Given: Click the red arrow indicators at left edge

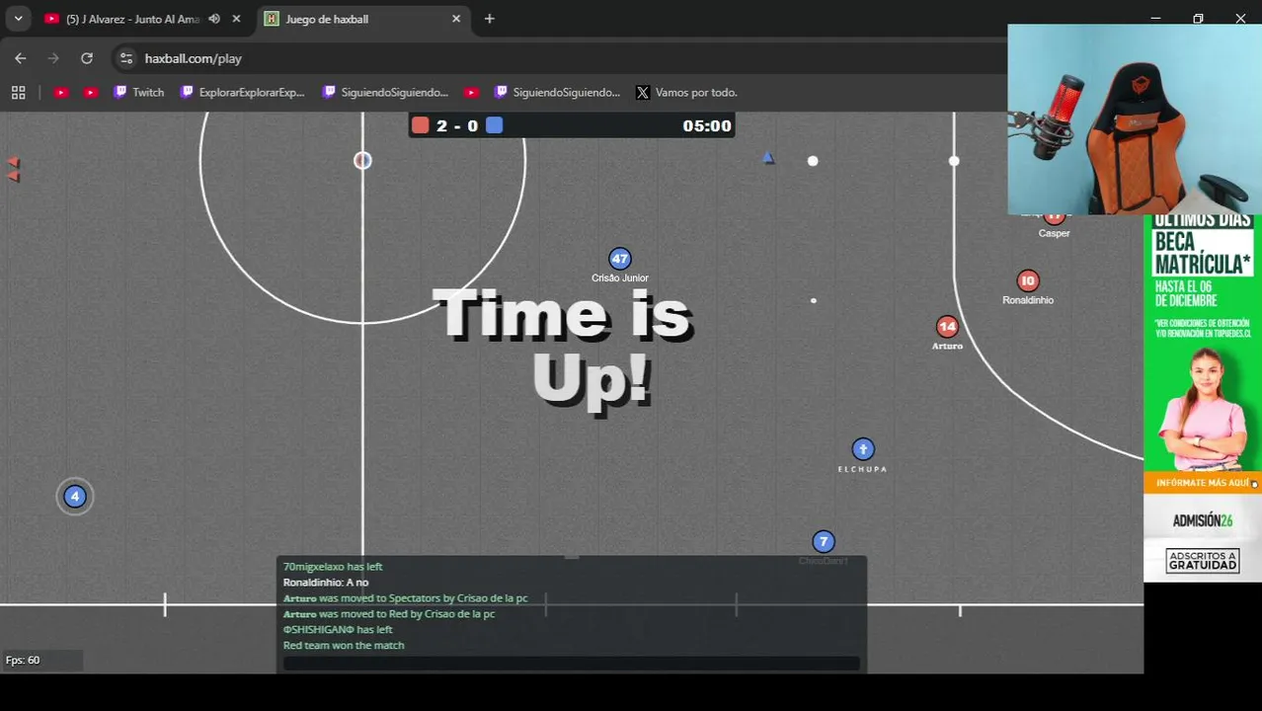Looking at the screenshot, I should (x=13, y=169).
